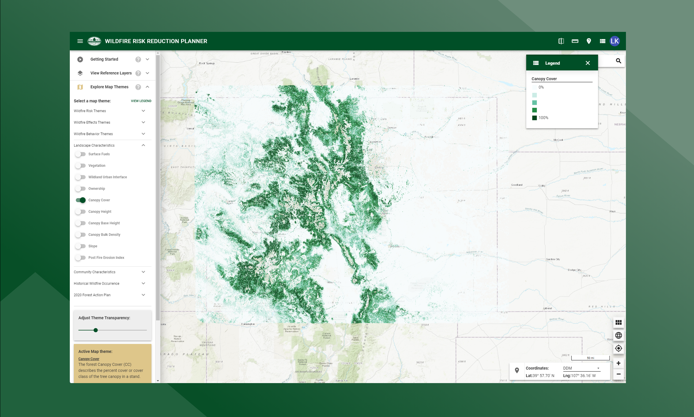Click the Adjust Theme Transparency label
Image resolution: width=694 pixels, height=417 pixels.
pos(104,318)
